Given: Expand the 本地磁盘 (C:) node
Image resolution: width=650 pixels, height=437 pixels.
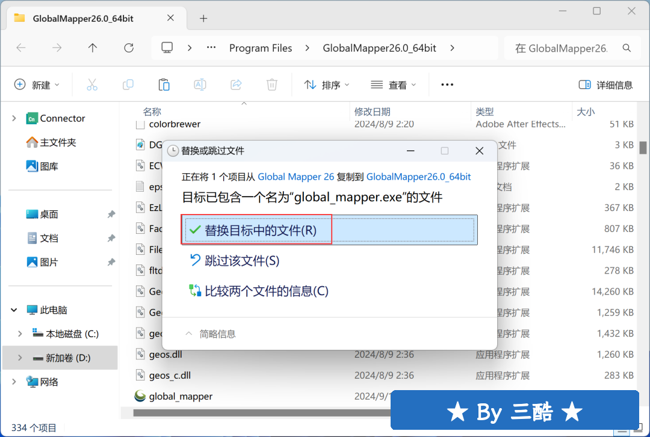Looking at the screenshot, I should coord(20,334).
